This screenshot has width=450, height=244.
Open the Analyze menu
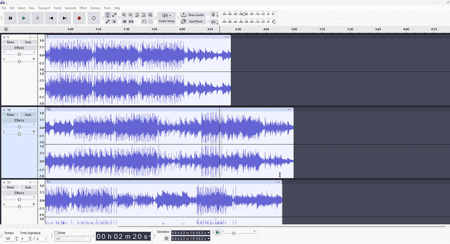coord(95,8)
